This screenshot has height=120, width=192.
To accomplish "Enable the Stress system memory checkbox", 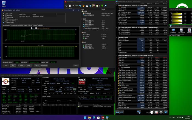I will tap(6, 19).
